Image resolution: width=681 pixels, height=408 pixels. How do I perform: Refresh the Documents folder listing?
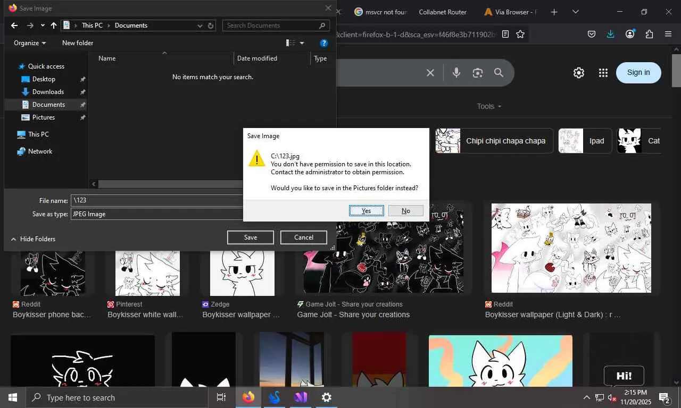click(211, 25)
